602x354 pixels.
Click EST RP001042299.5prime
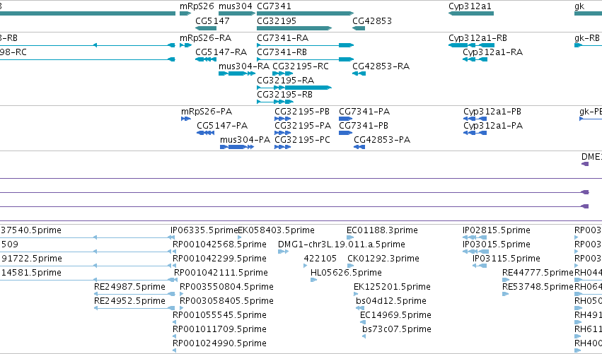[x=219, y=259]
